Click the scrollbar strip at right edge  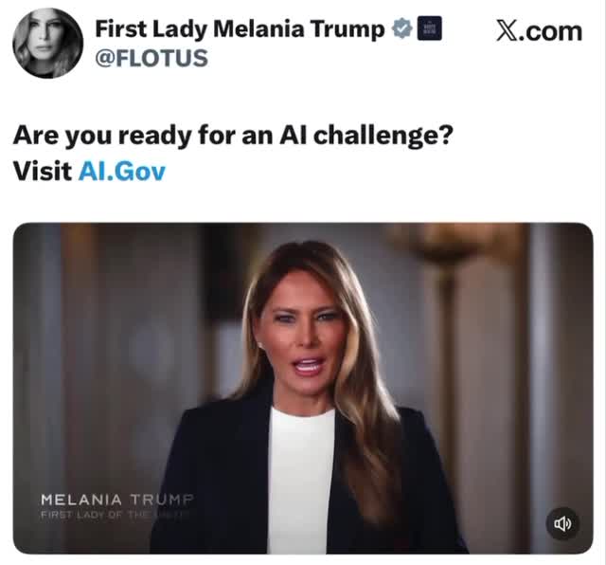[603, 282]
